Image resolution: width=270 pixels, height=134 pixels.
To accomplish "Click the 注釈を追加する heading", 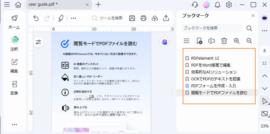I will pyautogui.click(x=83, y=92).
